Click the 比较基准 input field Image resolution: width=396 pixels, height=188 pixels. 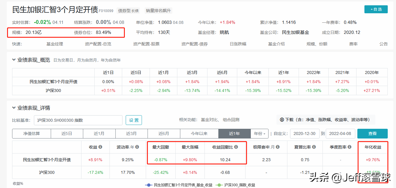tap(78, 120)
